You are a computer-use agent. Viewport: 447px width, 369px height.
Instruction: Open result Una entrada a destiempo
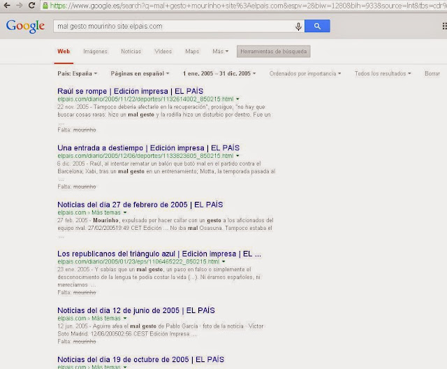tap(148, 148)
